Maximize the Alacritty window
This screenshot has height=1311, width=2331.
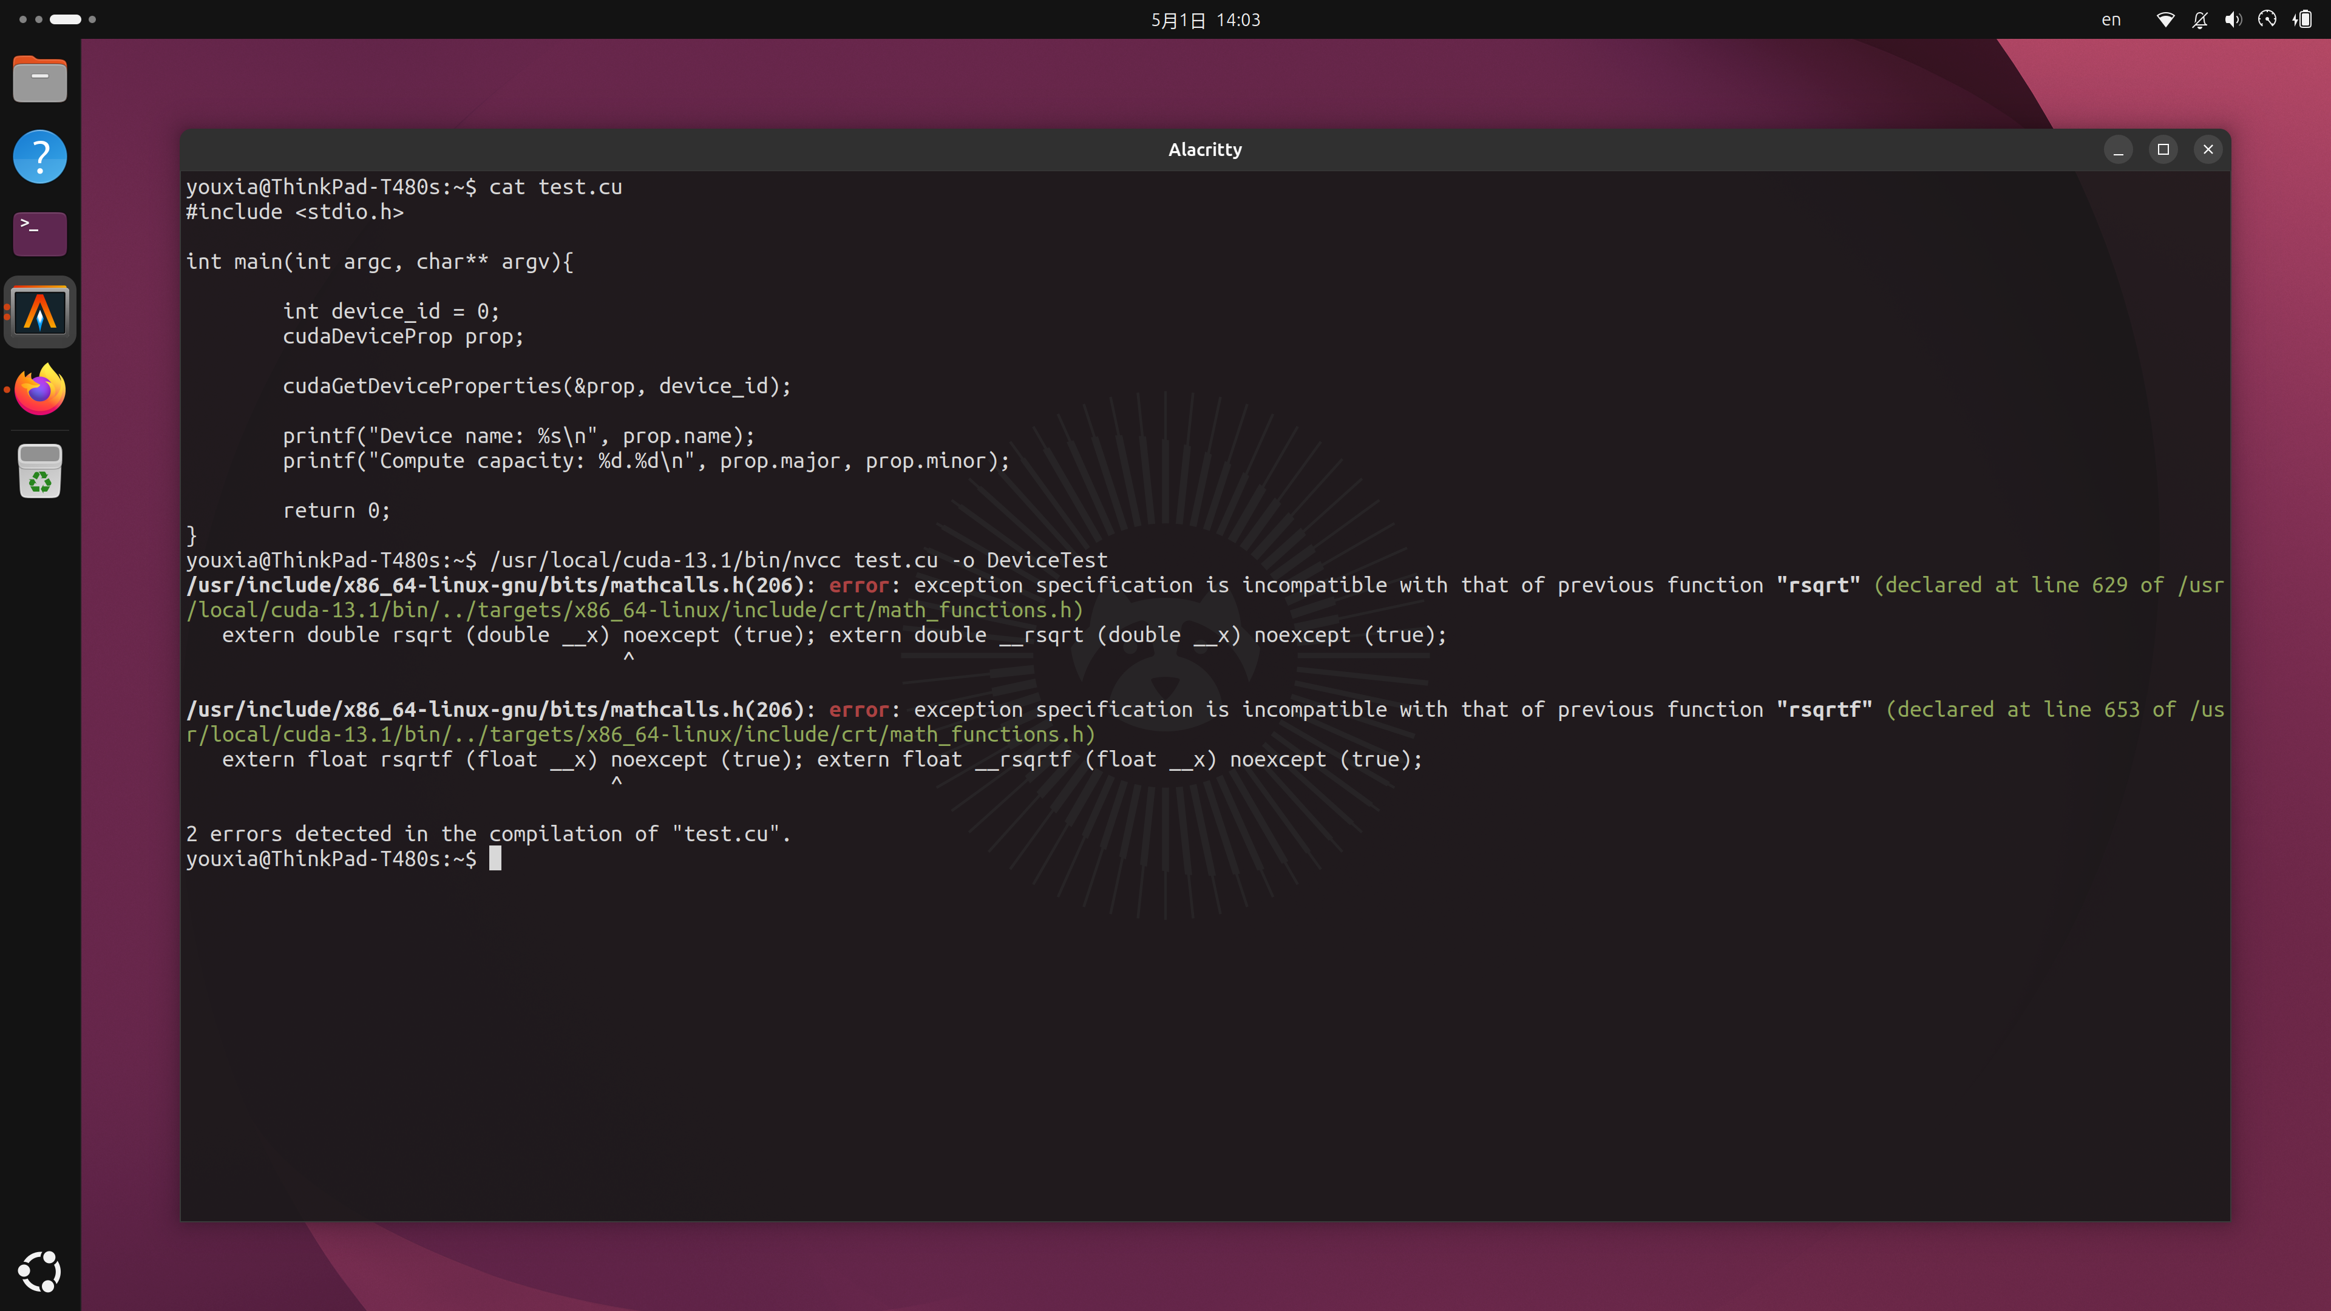(x=2163, y=149)
